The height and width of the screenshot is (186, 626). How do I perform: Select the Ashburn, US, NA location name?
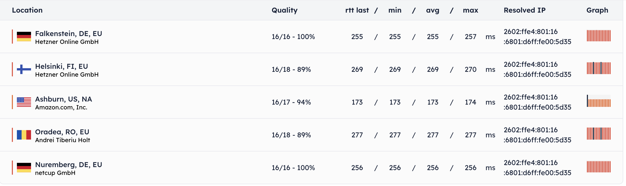(x=64, y=99)
